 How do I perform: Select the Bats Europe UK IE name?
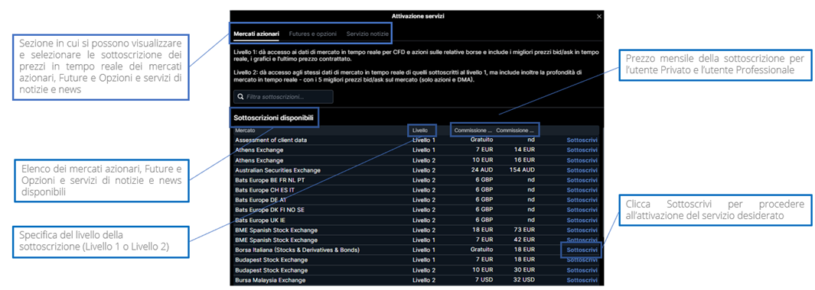point(261,220)
